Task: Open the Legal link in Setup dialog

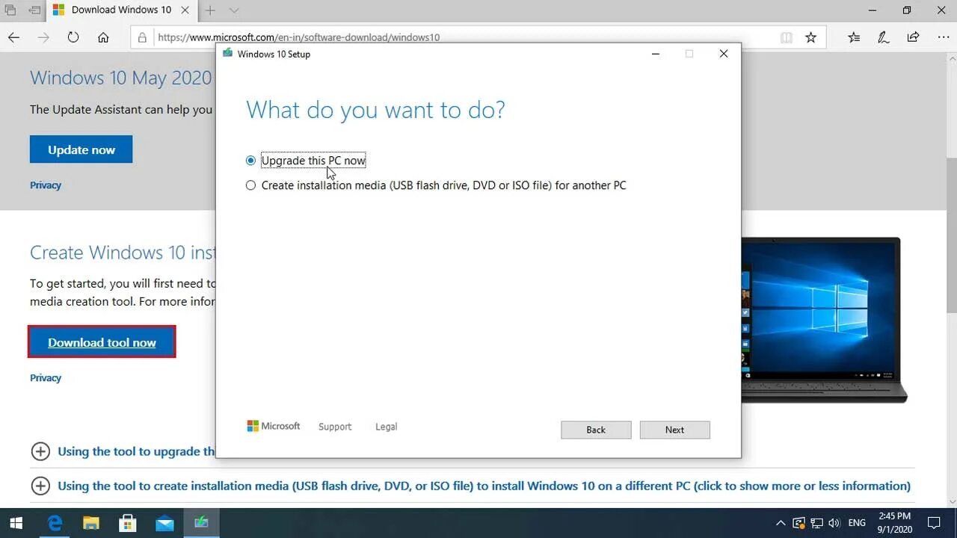Action: click(386, 427)
